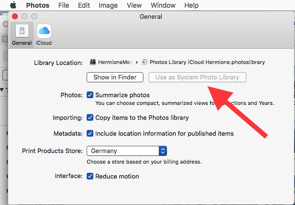The width and height of the screenshot is (295, 205).
Task: Click the Germany dropdown stepper arrows
Action: (163, 151)
